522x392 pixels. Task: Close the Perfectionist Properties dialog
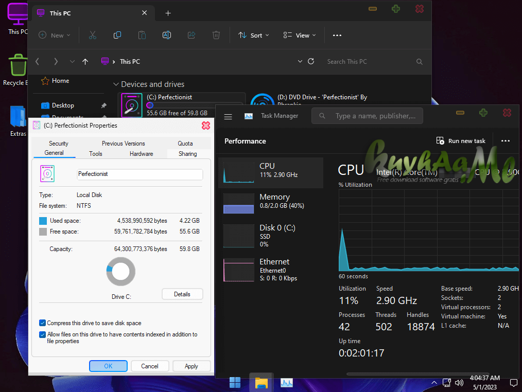206,126
